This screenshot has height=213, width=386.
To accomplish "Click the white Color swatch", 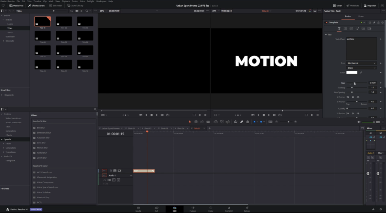I will (352, 72).
